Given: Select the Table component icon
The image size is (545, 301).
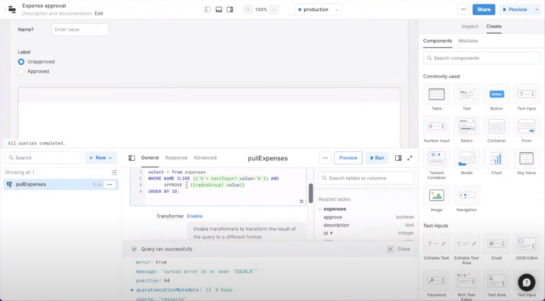Looking at the screenshot, I should coord(436,94).
